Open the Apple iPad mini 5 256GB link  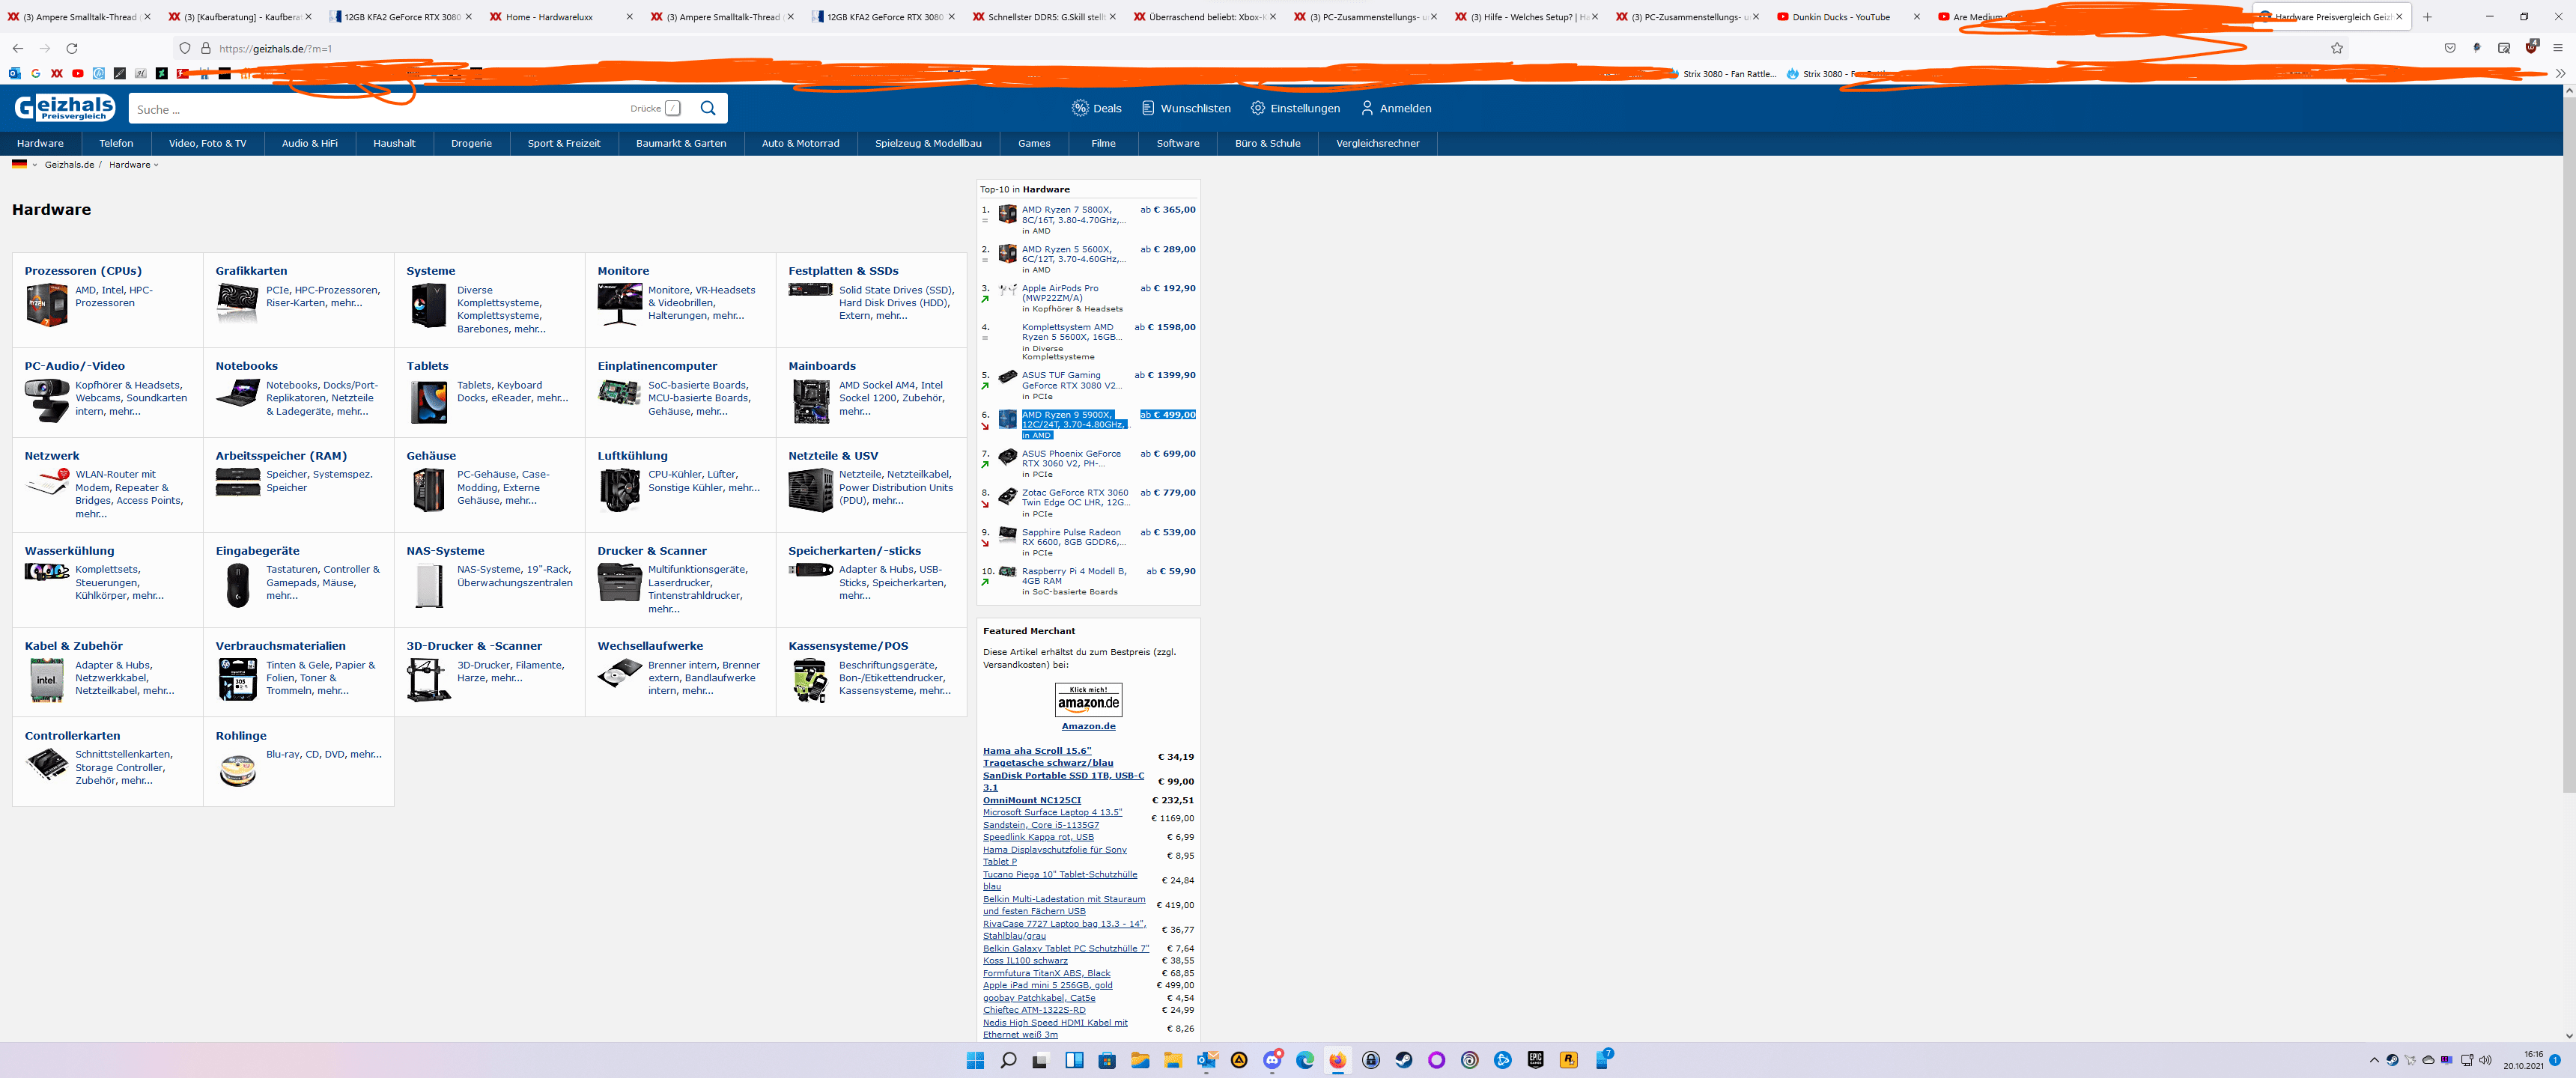pos(1047,985)
